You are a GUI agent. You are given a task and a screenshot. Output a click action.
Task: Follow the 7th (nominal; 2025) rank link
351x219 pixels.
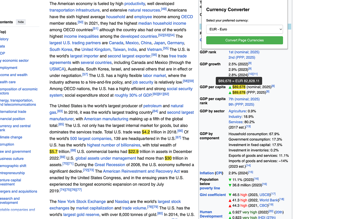point(244,99)
